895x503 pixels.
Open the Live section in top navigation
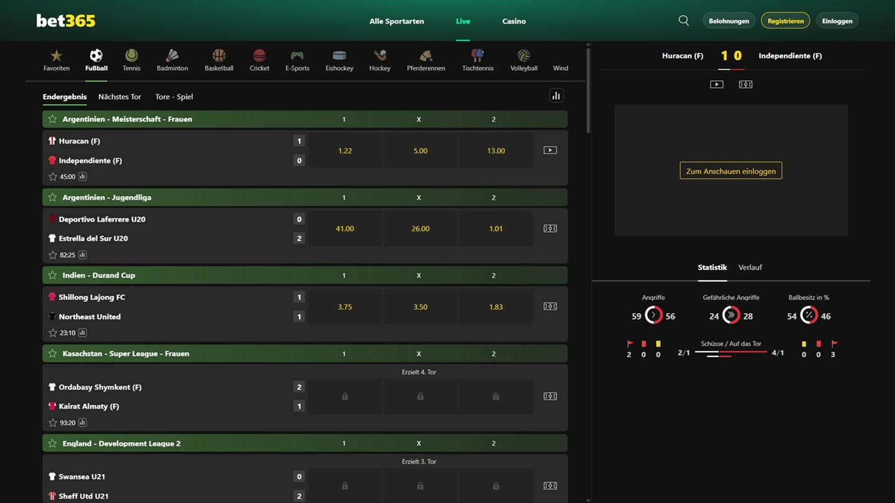463,21
